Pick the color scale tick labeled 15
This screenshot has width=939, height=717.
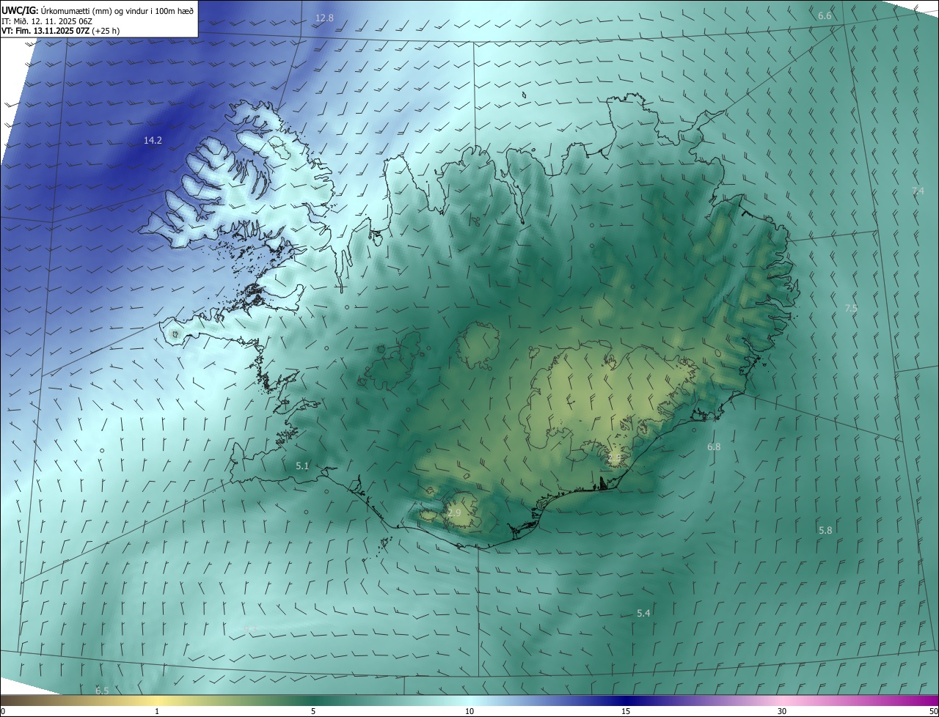(626, 711)
